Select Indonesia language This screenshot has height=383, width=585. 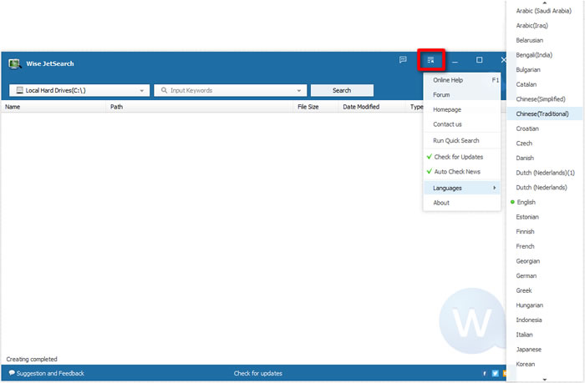click(x=545, y=320)
